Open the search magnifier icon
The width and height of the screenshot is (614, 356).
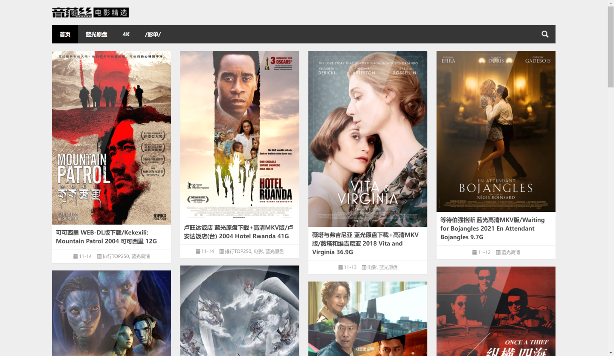[x=545, y=34]
